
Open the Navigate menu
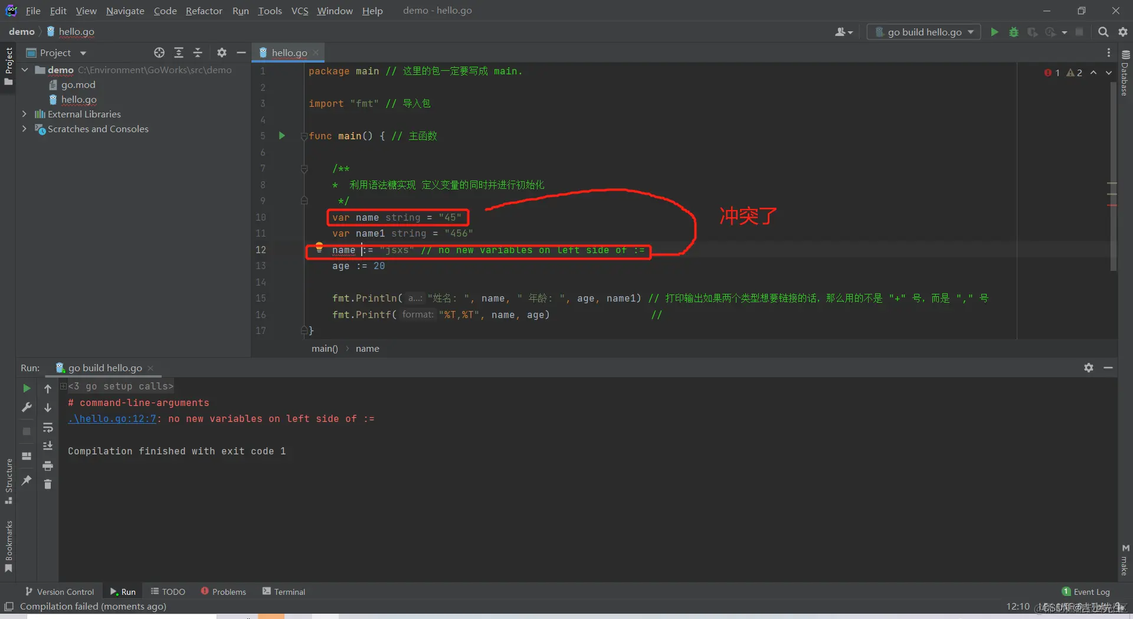point(125,11)
